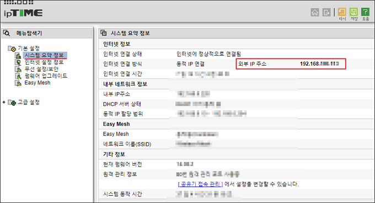Click the 내부 네트워크 정보 section header
375x203 pixels.
(x=125, y=84)
